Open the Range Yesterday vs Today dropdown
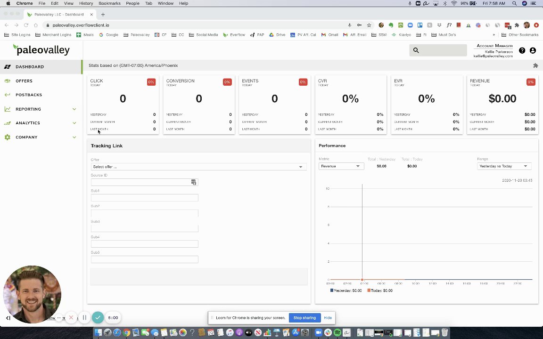Viewport: 543px width, 339px height. pyautogui.click(x=504, y=166)
